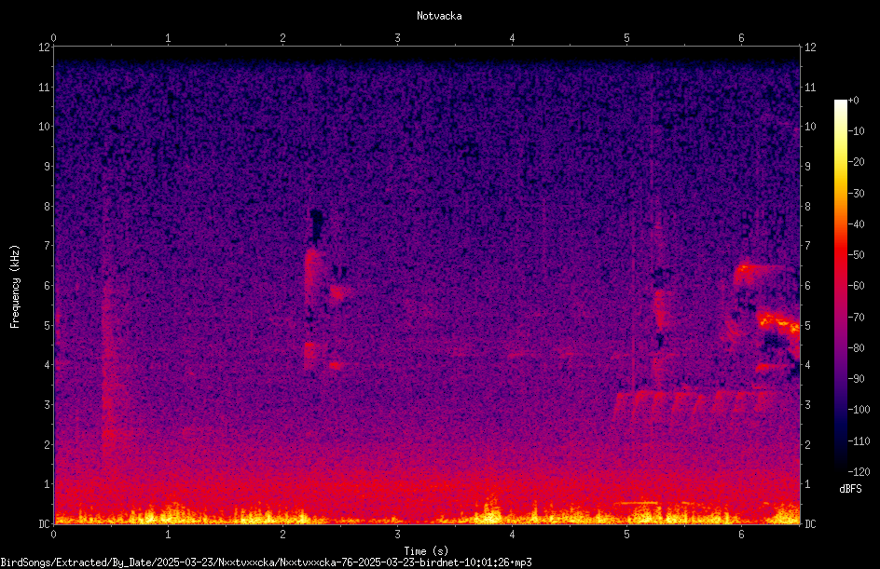This screenshot has height=569, width=880.
Task: Click the -50 level on dBFS color scale
Action: (x=857, y=254)
